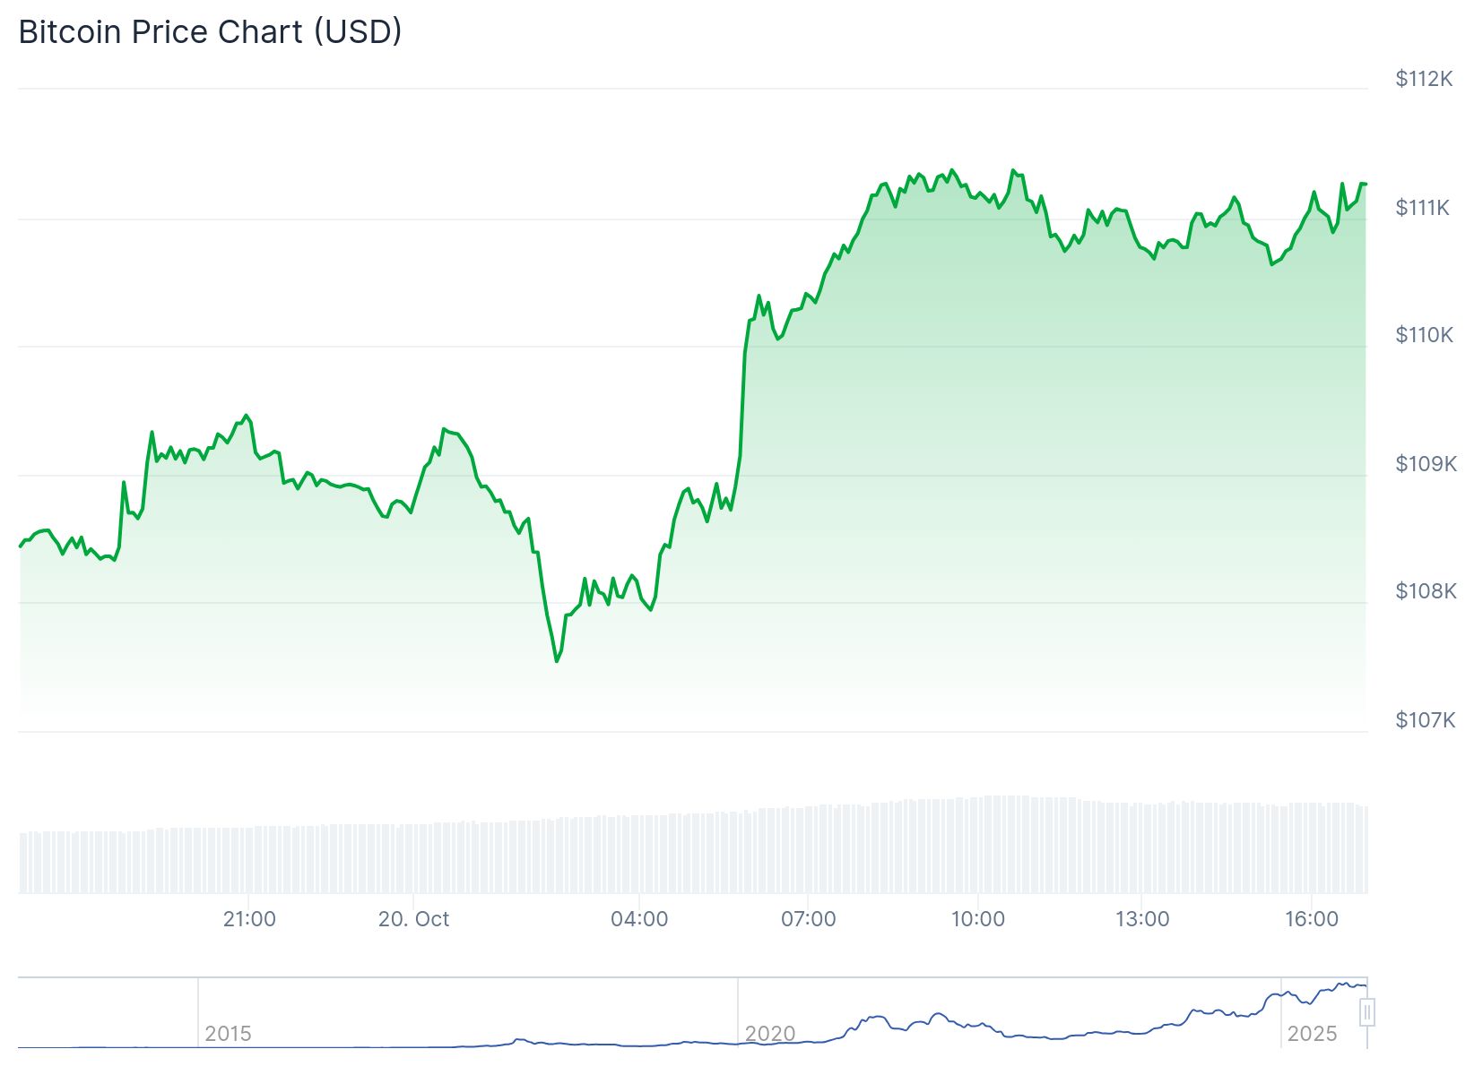This screenshot has width=1474, height=1075.
Task: Click the 13:00 time axis label
Action: (x=1142, y=919)
